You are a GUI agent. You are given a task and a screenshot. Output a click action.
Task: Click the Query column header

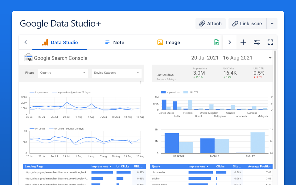click(x=156, y=166)
